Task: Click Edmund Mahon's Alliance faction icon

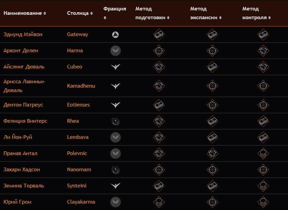Action: [115, 34]
